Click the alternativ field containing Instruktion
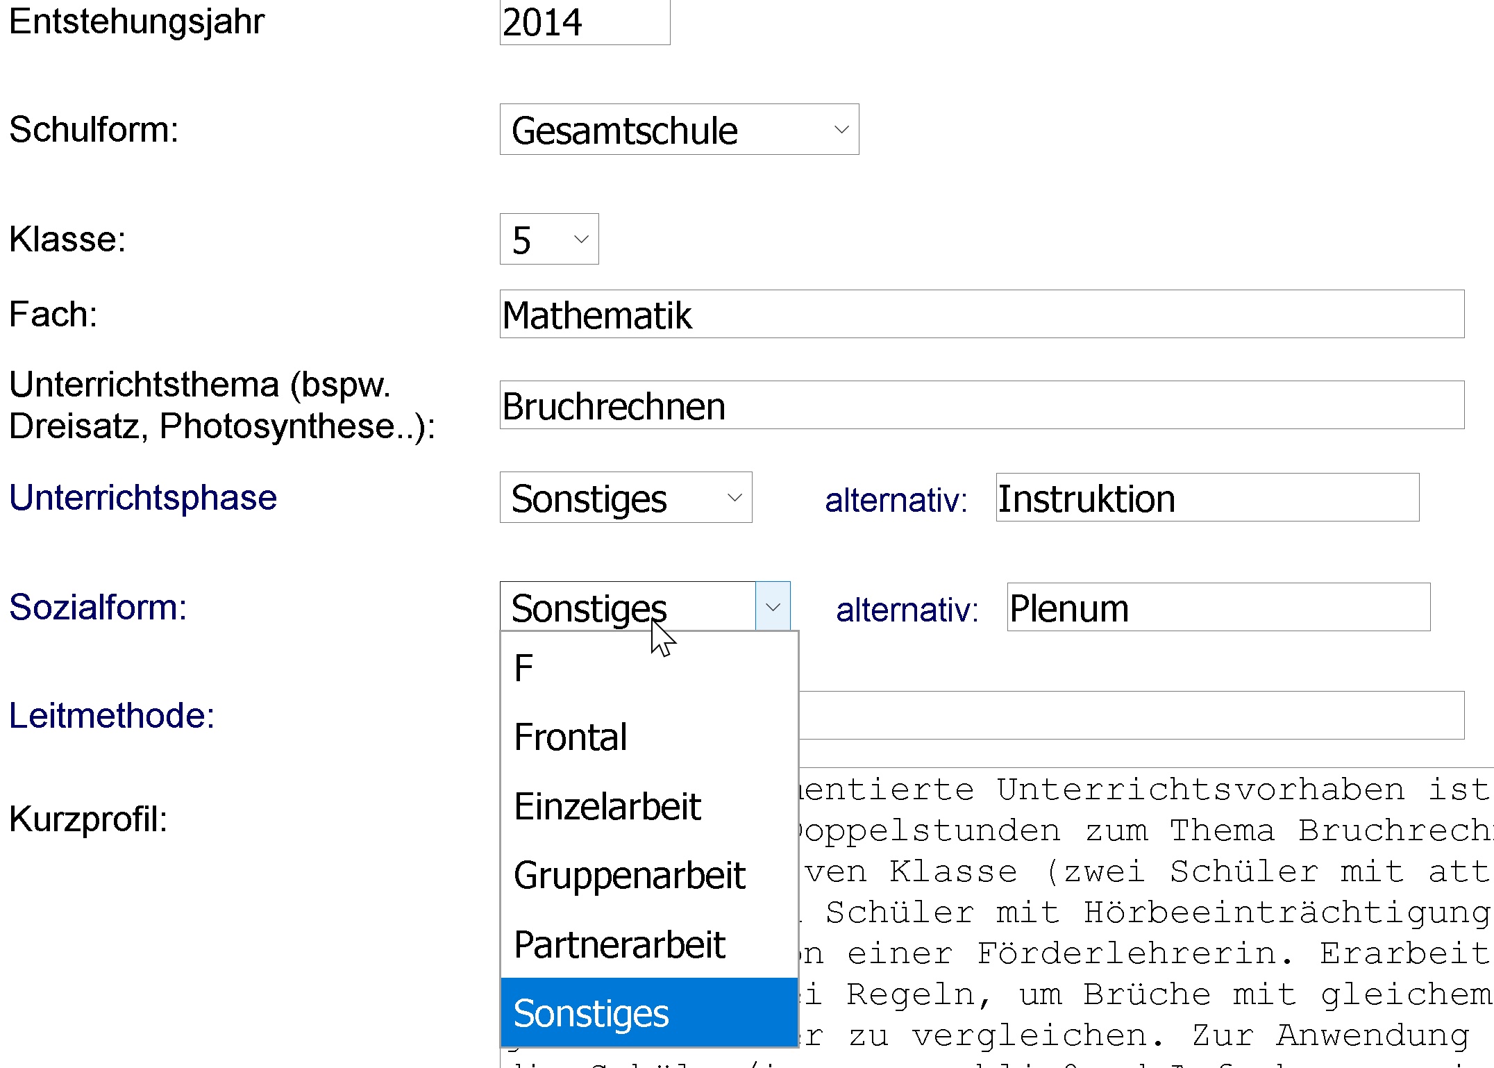Viewport: 1494px width, 1068px height. pos(1207,498)
